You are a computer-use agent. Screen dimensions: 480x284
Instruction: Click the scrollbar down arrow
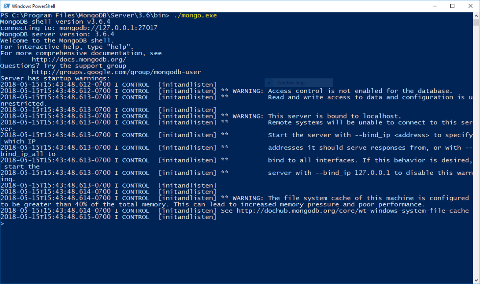click(476, 280)
